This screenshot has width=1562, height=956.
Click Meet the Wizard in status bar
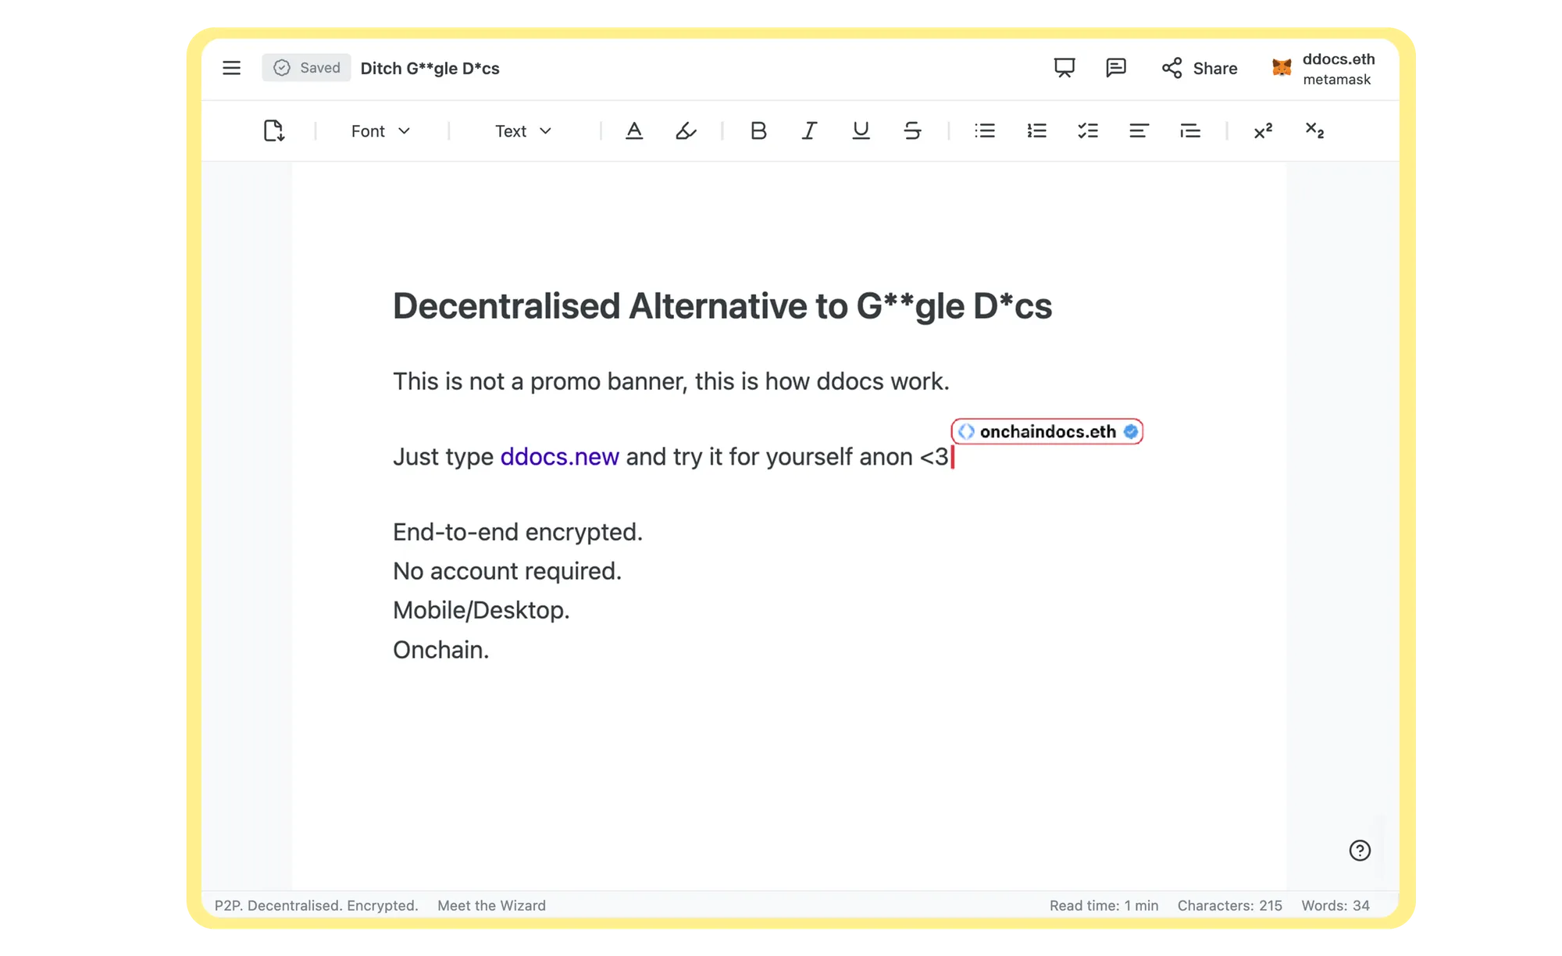click(491, 905)
